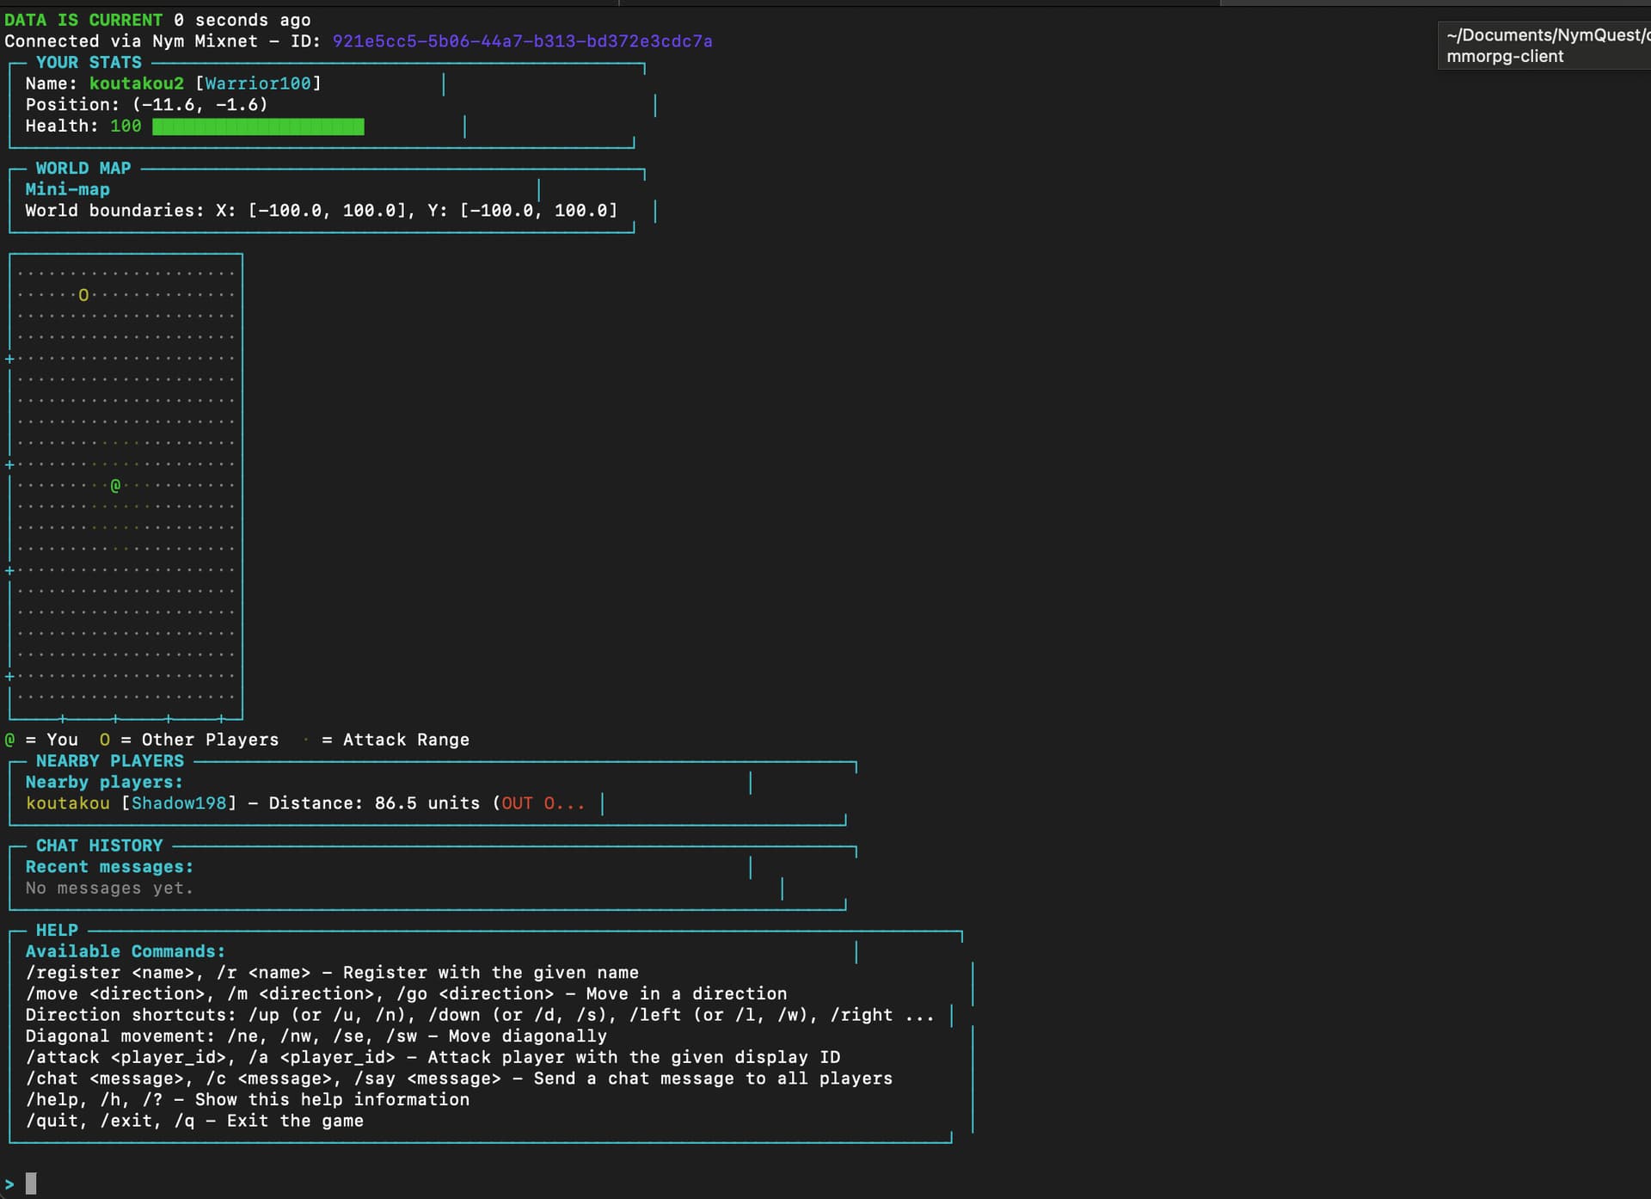This screenshot has width=1651, height=1199.
Task: Click the No messages yet. text
Action: (x=109, y=888)
